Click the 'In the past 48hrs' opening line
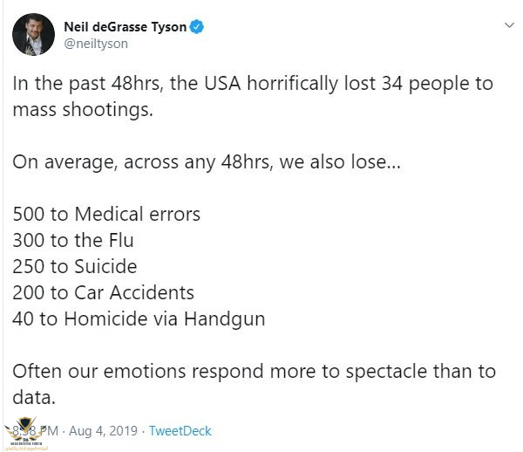The width and height of the screenshot is (523, 452). pos(253,84)
